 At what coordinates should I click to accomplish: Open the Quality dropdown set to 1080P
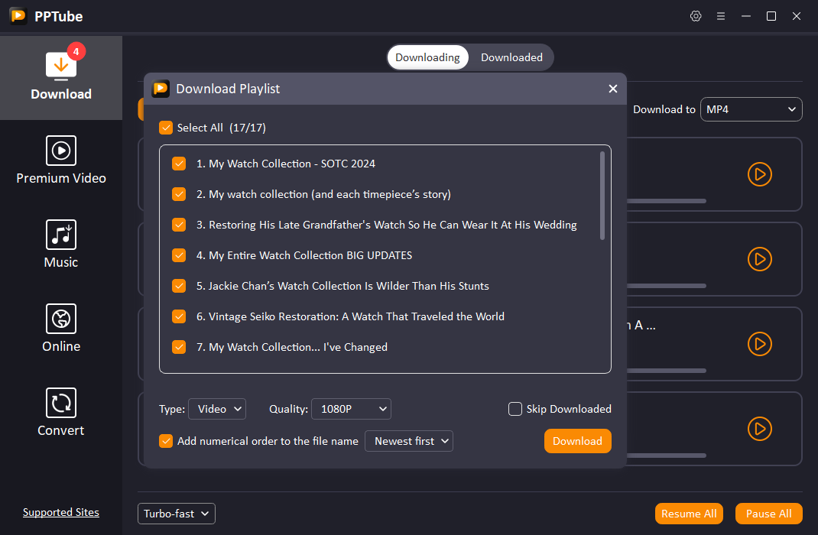(x=351, y=409)
